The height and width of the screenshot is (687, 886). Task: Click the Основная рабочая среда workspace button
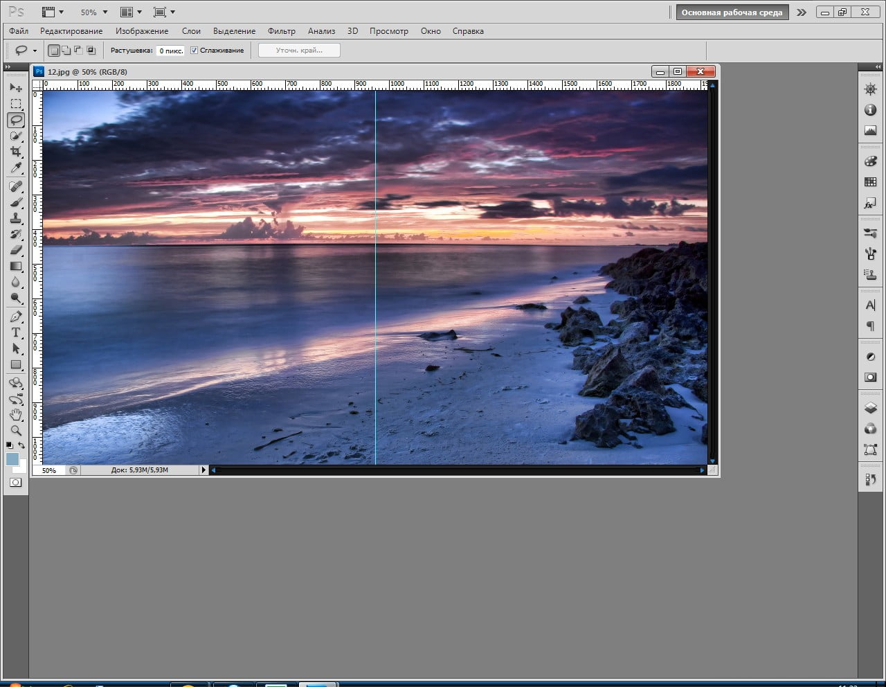732,12
